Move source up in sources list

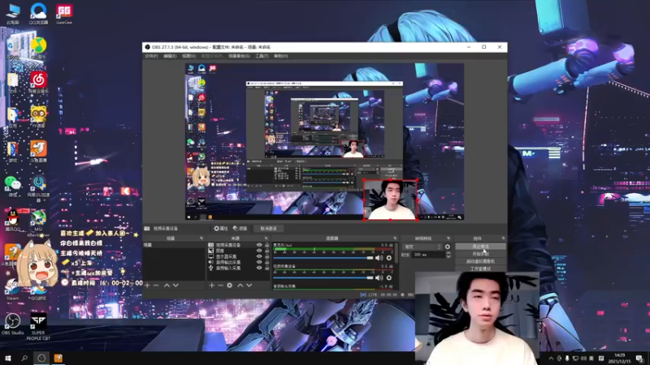[240, 286]
